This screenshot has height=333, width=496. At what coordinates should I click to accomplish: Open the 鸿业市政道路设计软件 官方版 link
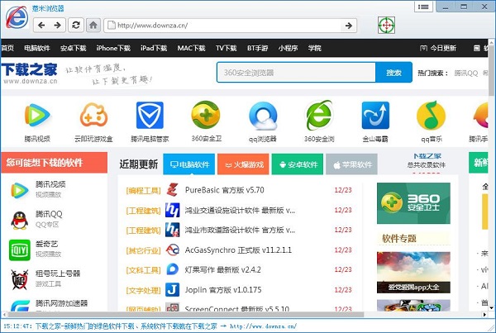point(240,230)
